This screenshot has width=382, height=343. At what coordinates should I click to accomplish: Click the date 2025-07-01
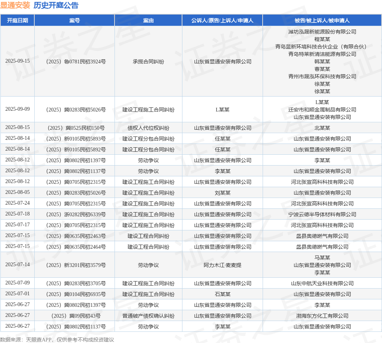click(18, 293)
